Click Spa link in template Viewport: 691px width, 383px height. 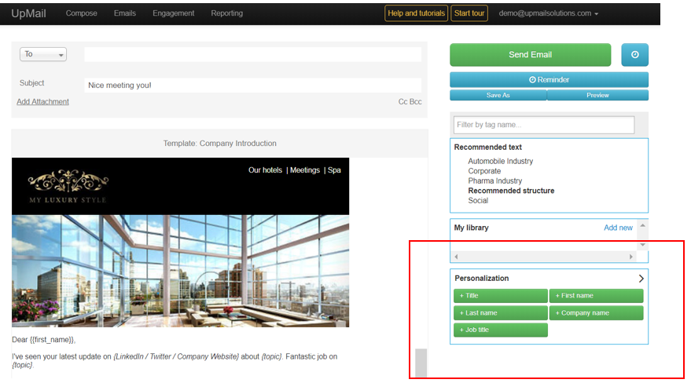coord(334,170)
